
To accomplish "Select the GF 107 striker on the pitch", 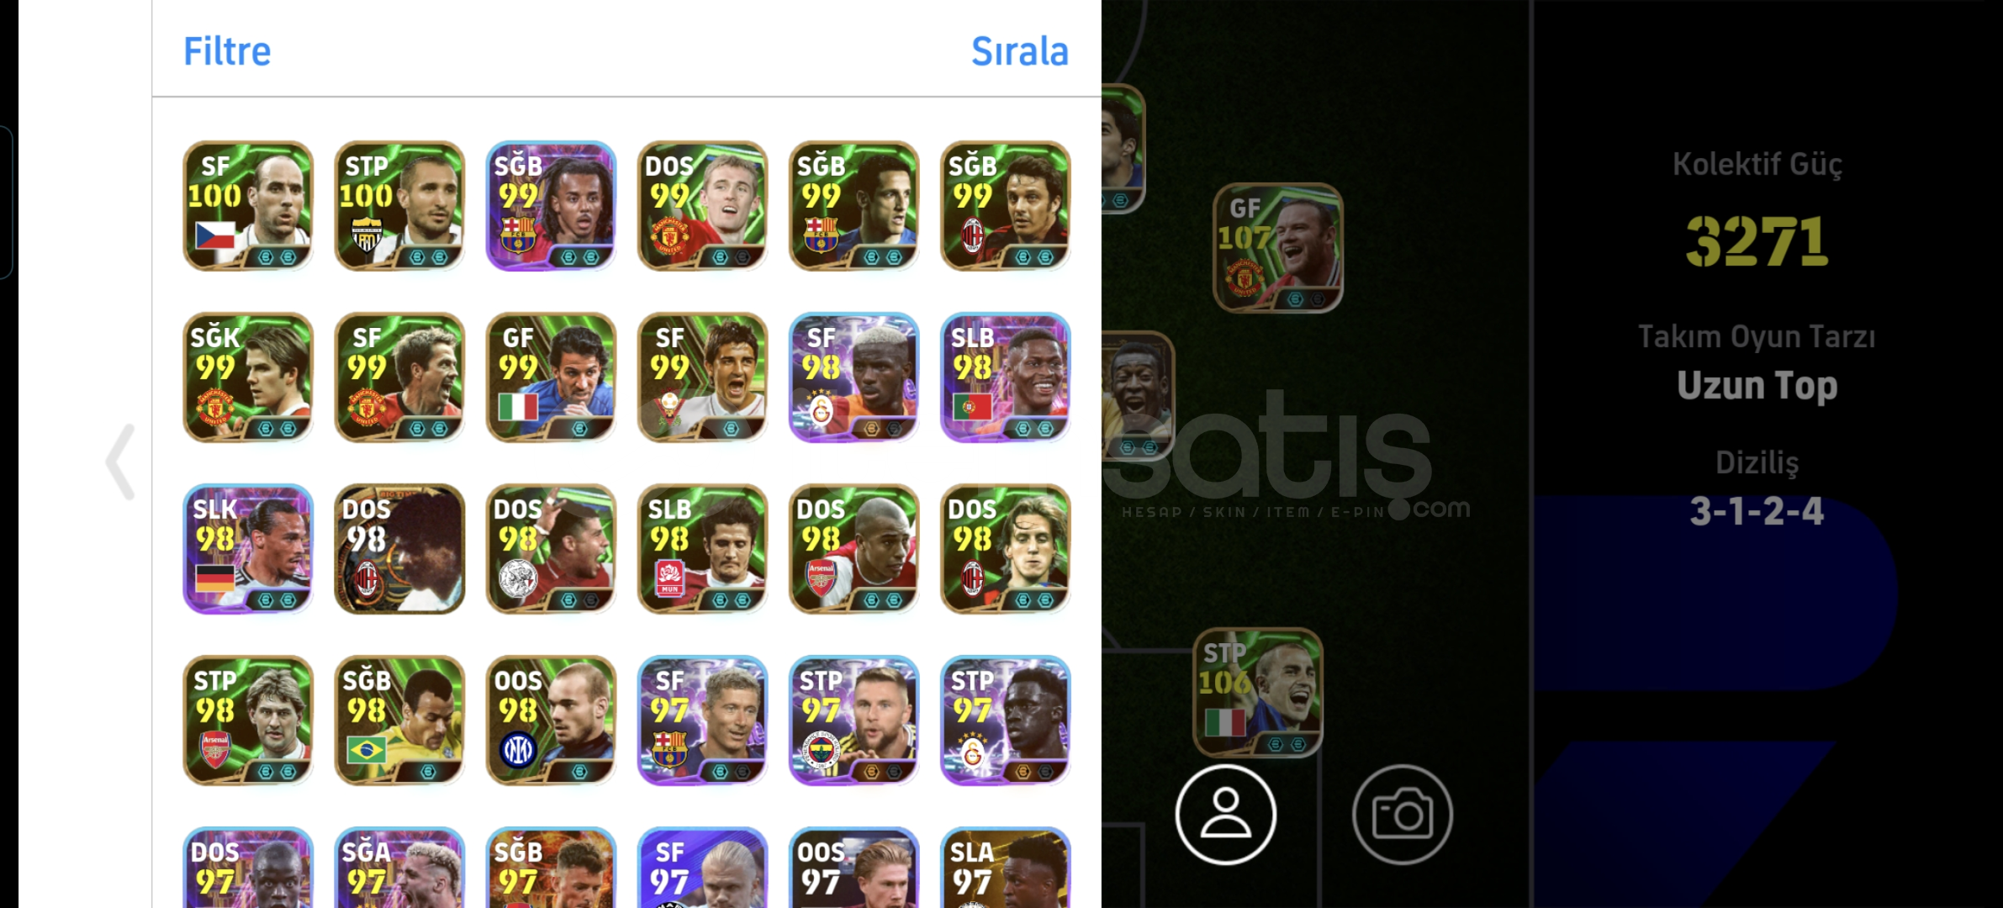I will tap(1277, 248).
